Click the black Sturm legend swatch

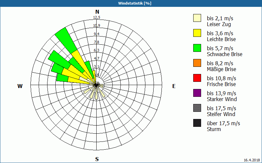coord(197,123)
